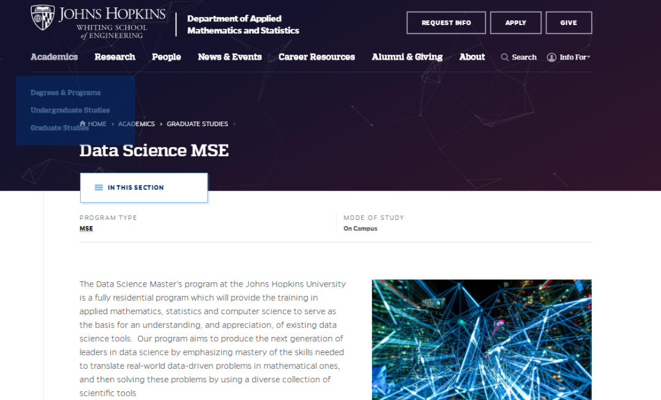Viewport: 661px width, 400px height.
Task: Expand the In This Section menu
Action: click(144, 188)
